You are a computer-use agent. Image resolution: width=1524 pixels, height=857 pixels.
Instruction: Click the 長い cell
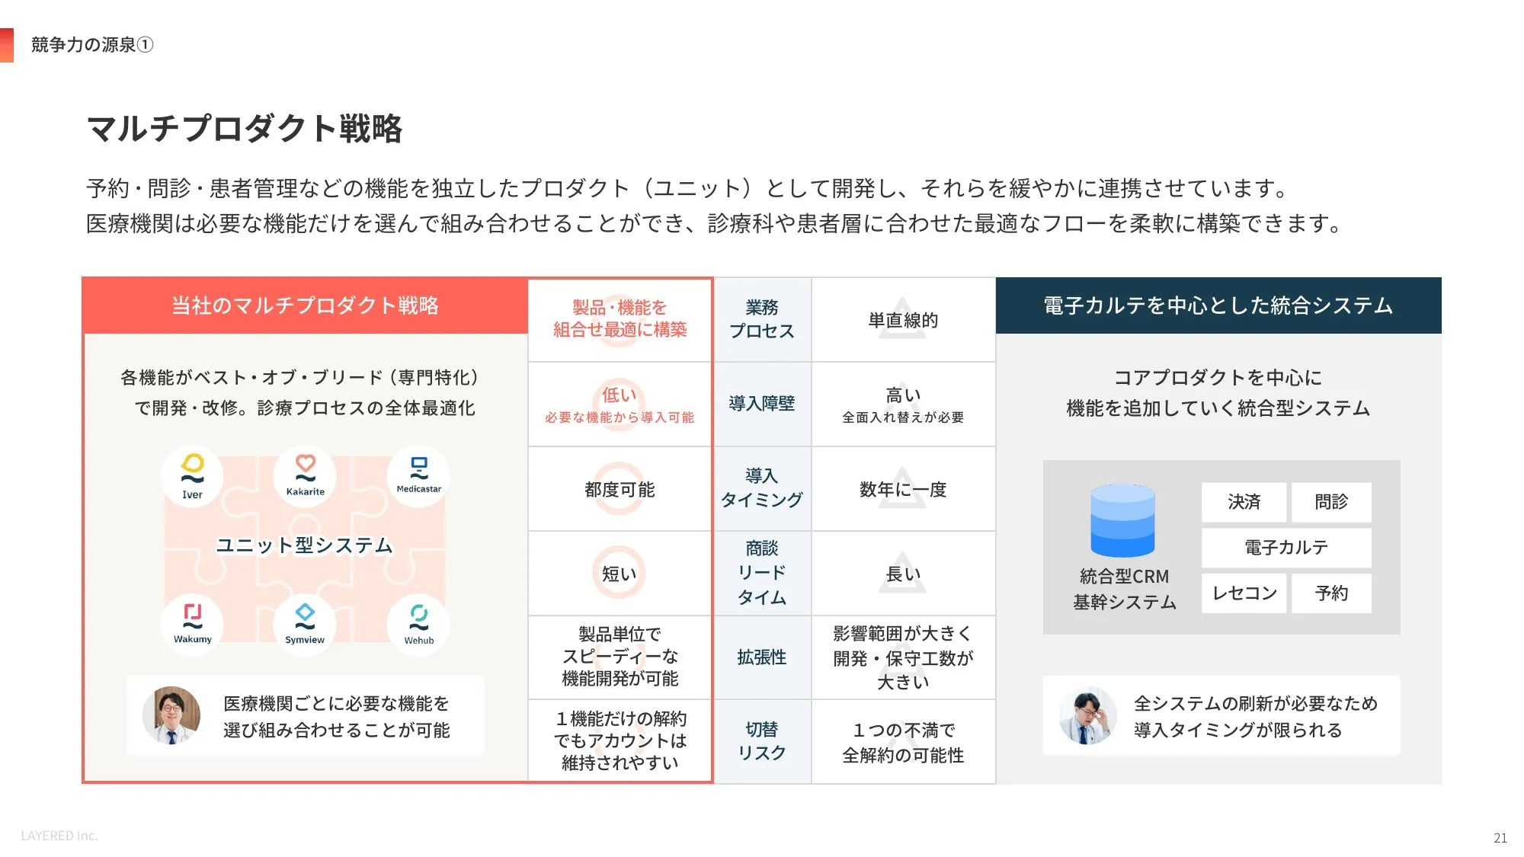click(904, 573)
